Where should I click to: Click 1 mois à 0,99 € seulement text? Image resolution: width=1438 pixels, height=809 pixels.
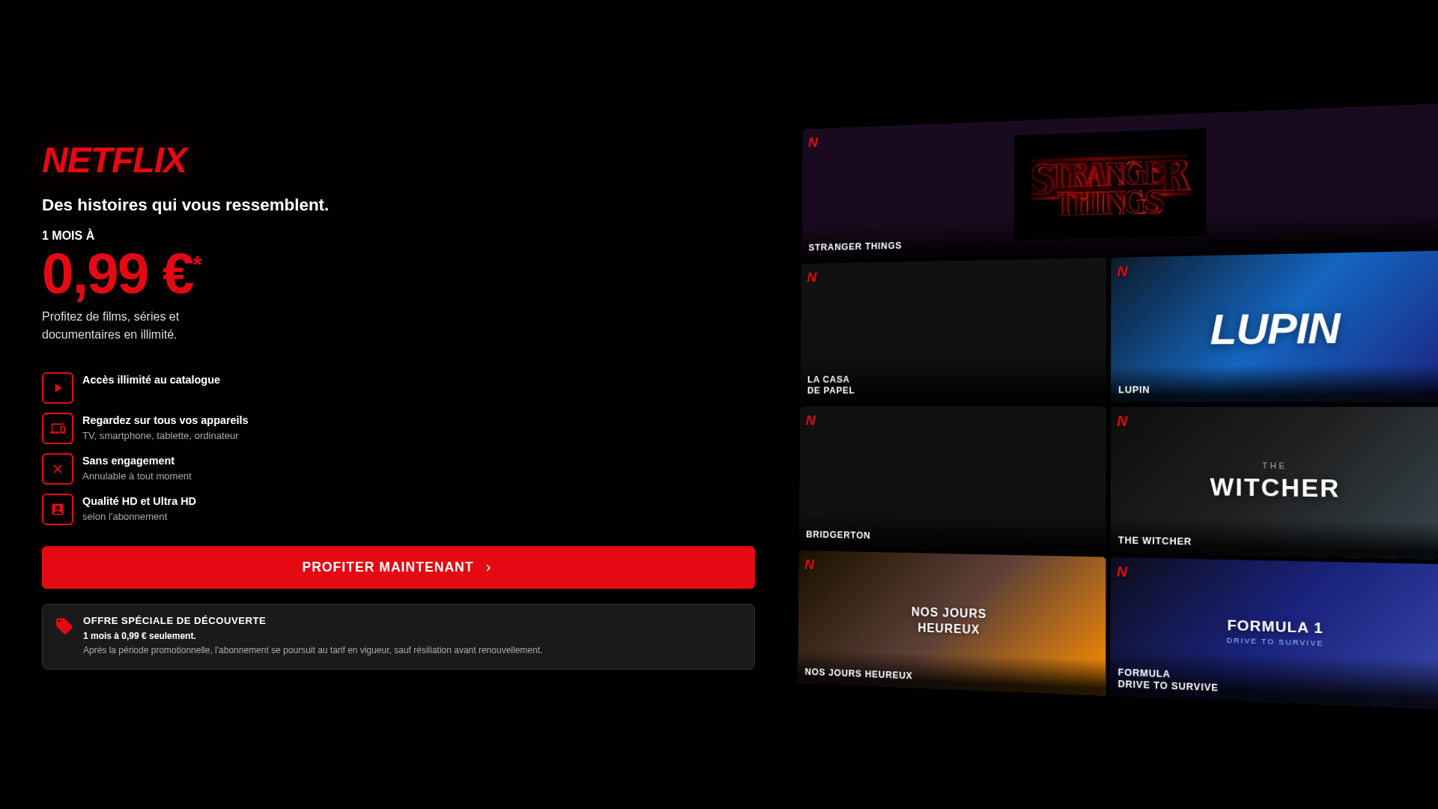pyautogui.click(x=139, y=636)
